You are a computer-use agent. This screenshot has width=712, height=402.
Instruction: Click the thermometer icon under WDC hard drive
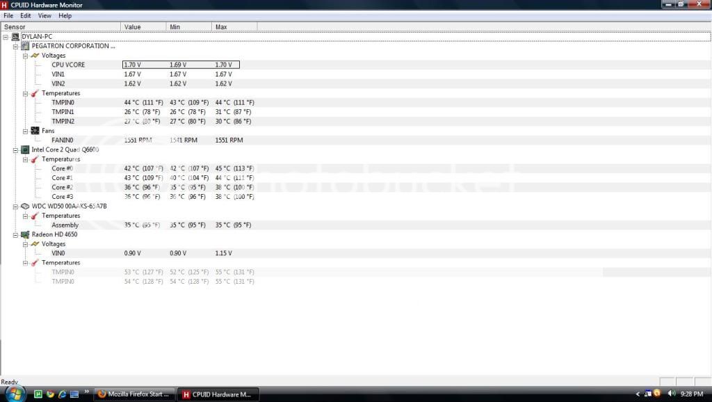tap(35, 216)
